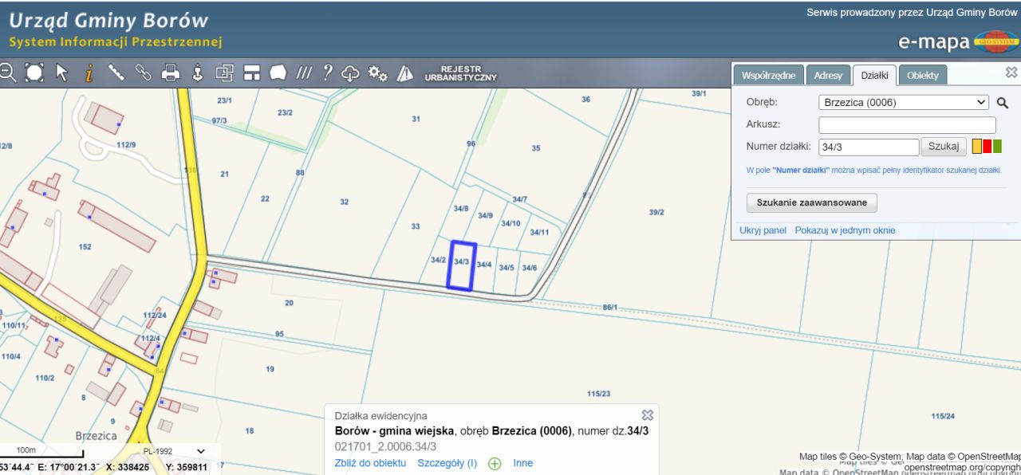Viewport: 1021px width, 475px height.
Task: Activate the arrow pointer selection tool
Action: 61,73
